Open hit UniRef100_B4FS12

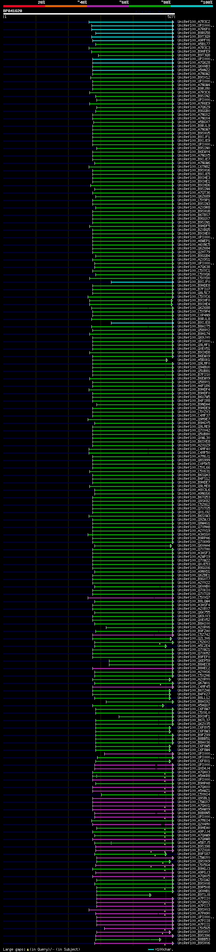coord(194,479)
